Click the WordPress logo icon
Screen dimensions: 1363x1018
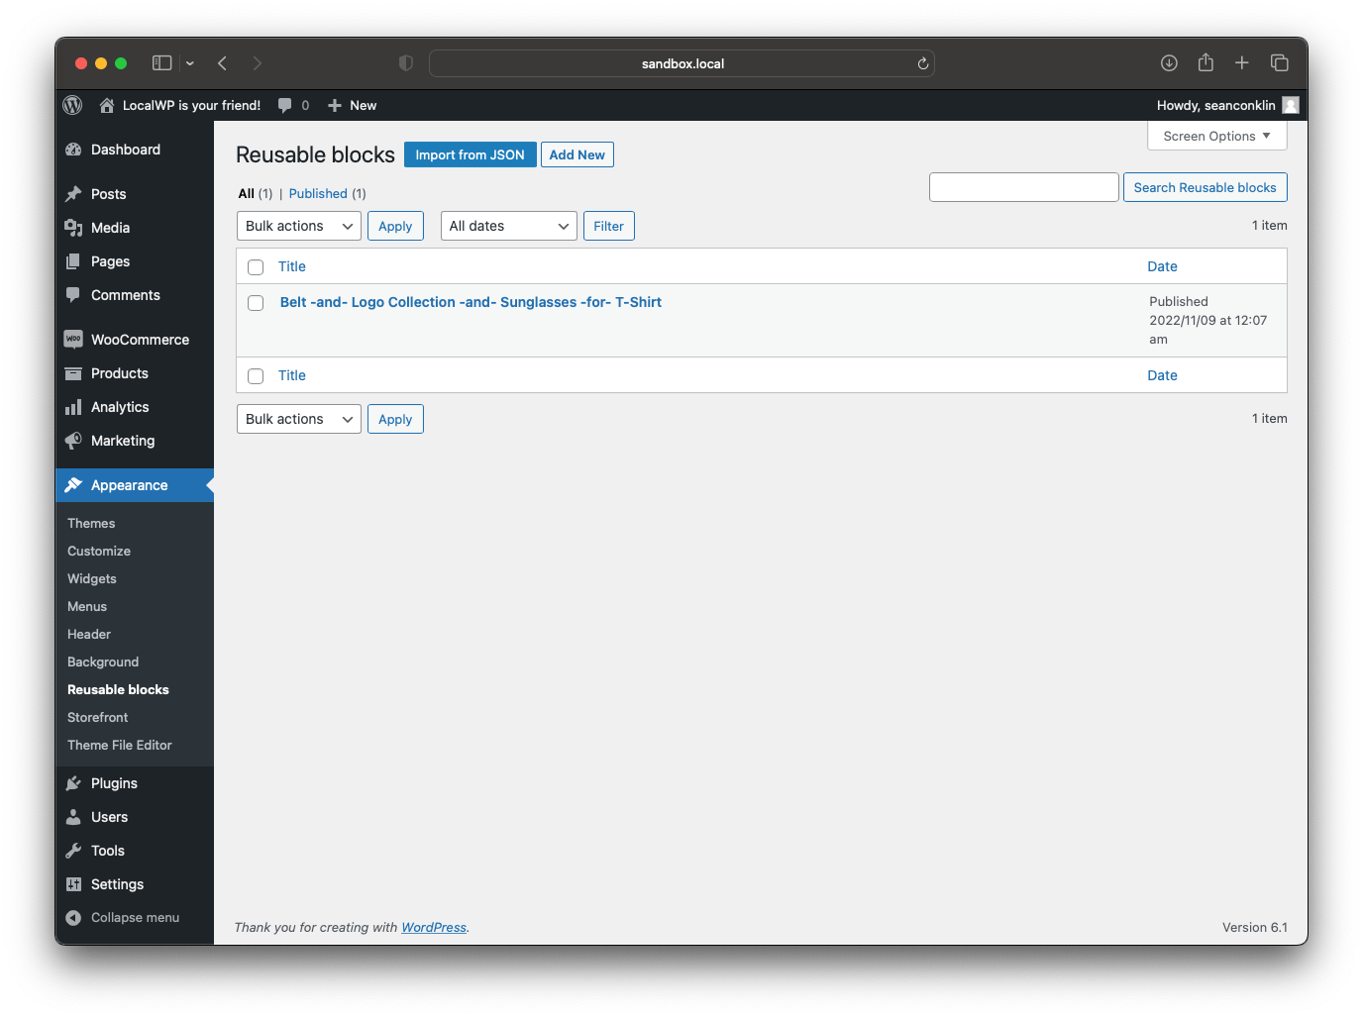pyautogui.click(x=72, y=105)
